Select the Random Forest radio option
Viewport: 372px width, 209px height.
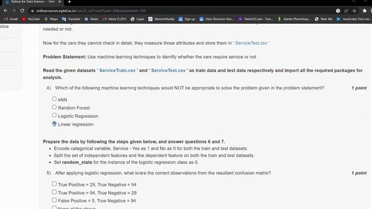(x=54, y=107)
